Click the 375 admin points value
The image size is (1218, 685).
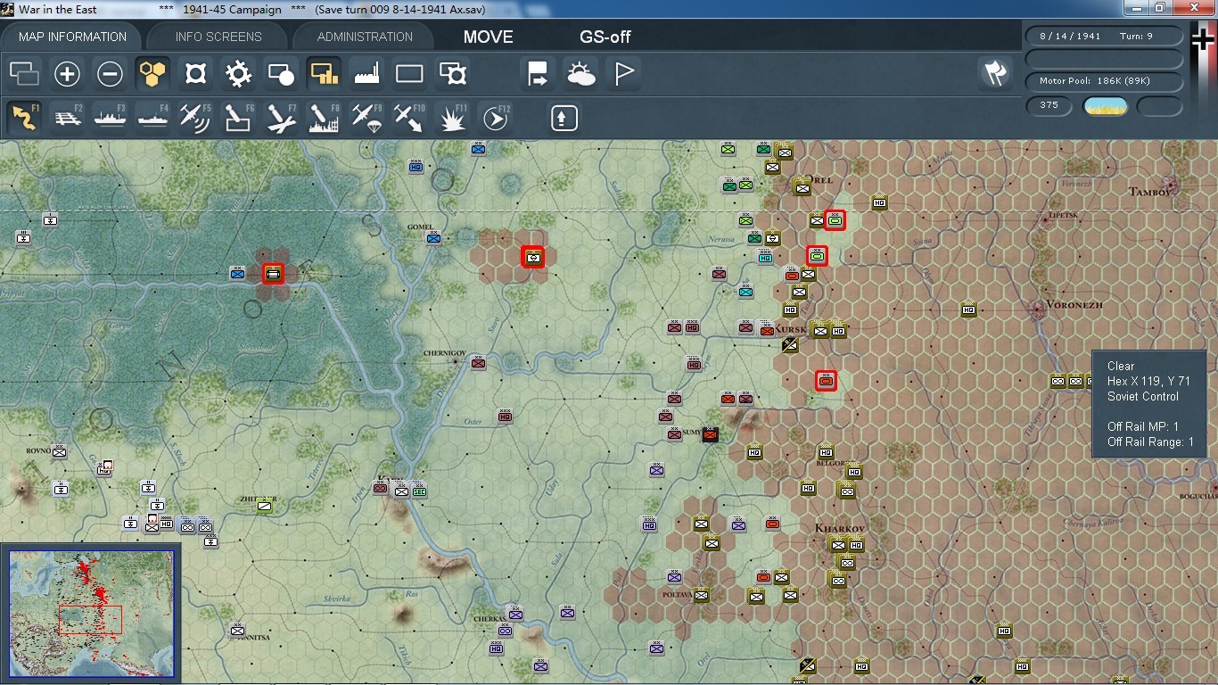(x=1049, y=105)
